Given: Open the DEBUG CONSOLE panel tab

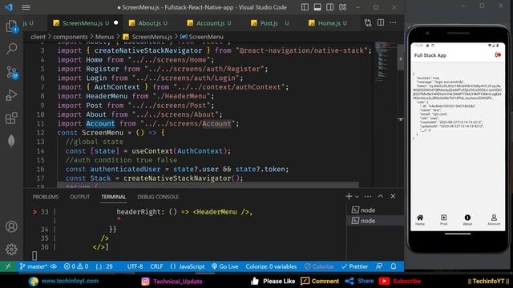Looking at the screenshot, I should (x=158, y=197).
